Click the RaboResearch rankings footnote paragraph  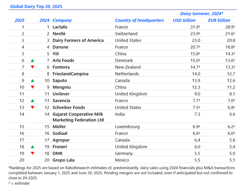point(122,173)
